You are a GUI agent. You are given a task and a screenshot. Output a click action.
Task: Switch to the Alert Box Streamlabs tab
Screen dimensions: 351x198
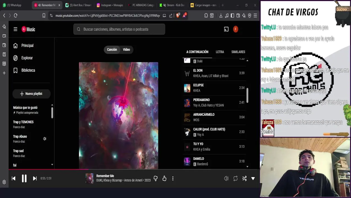[78, 5]
